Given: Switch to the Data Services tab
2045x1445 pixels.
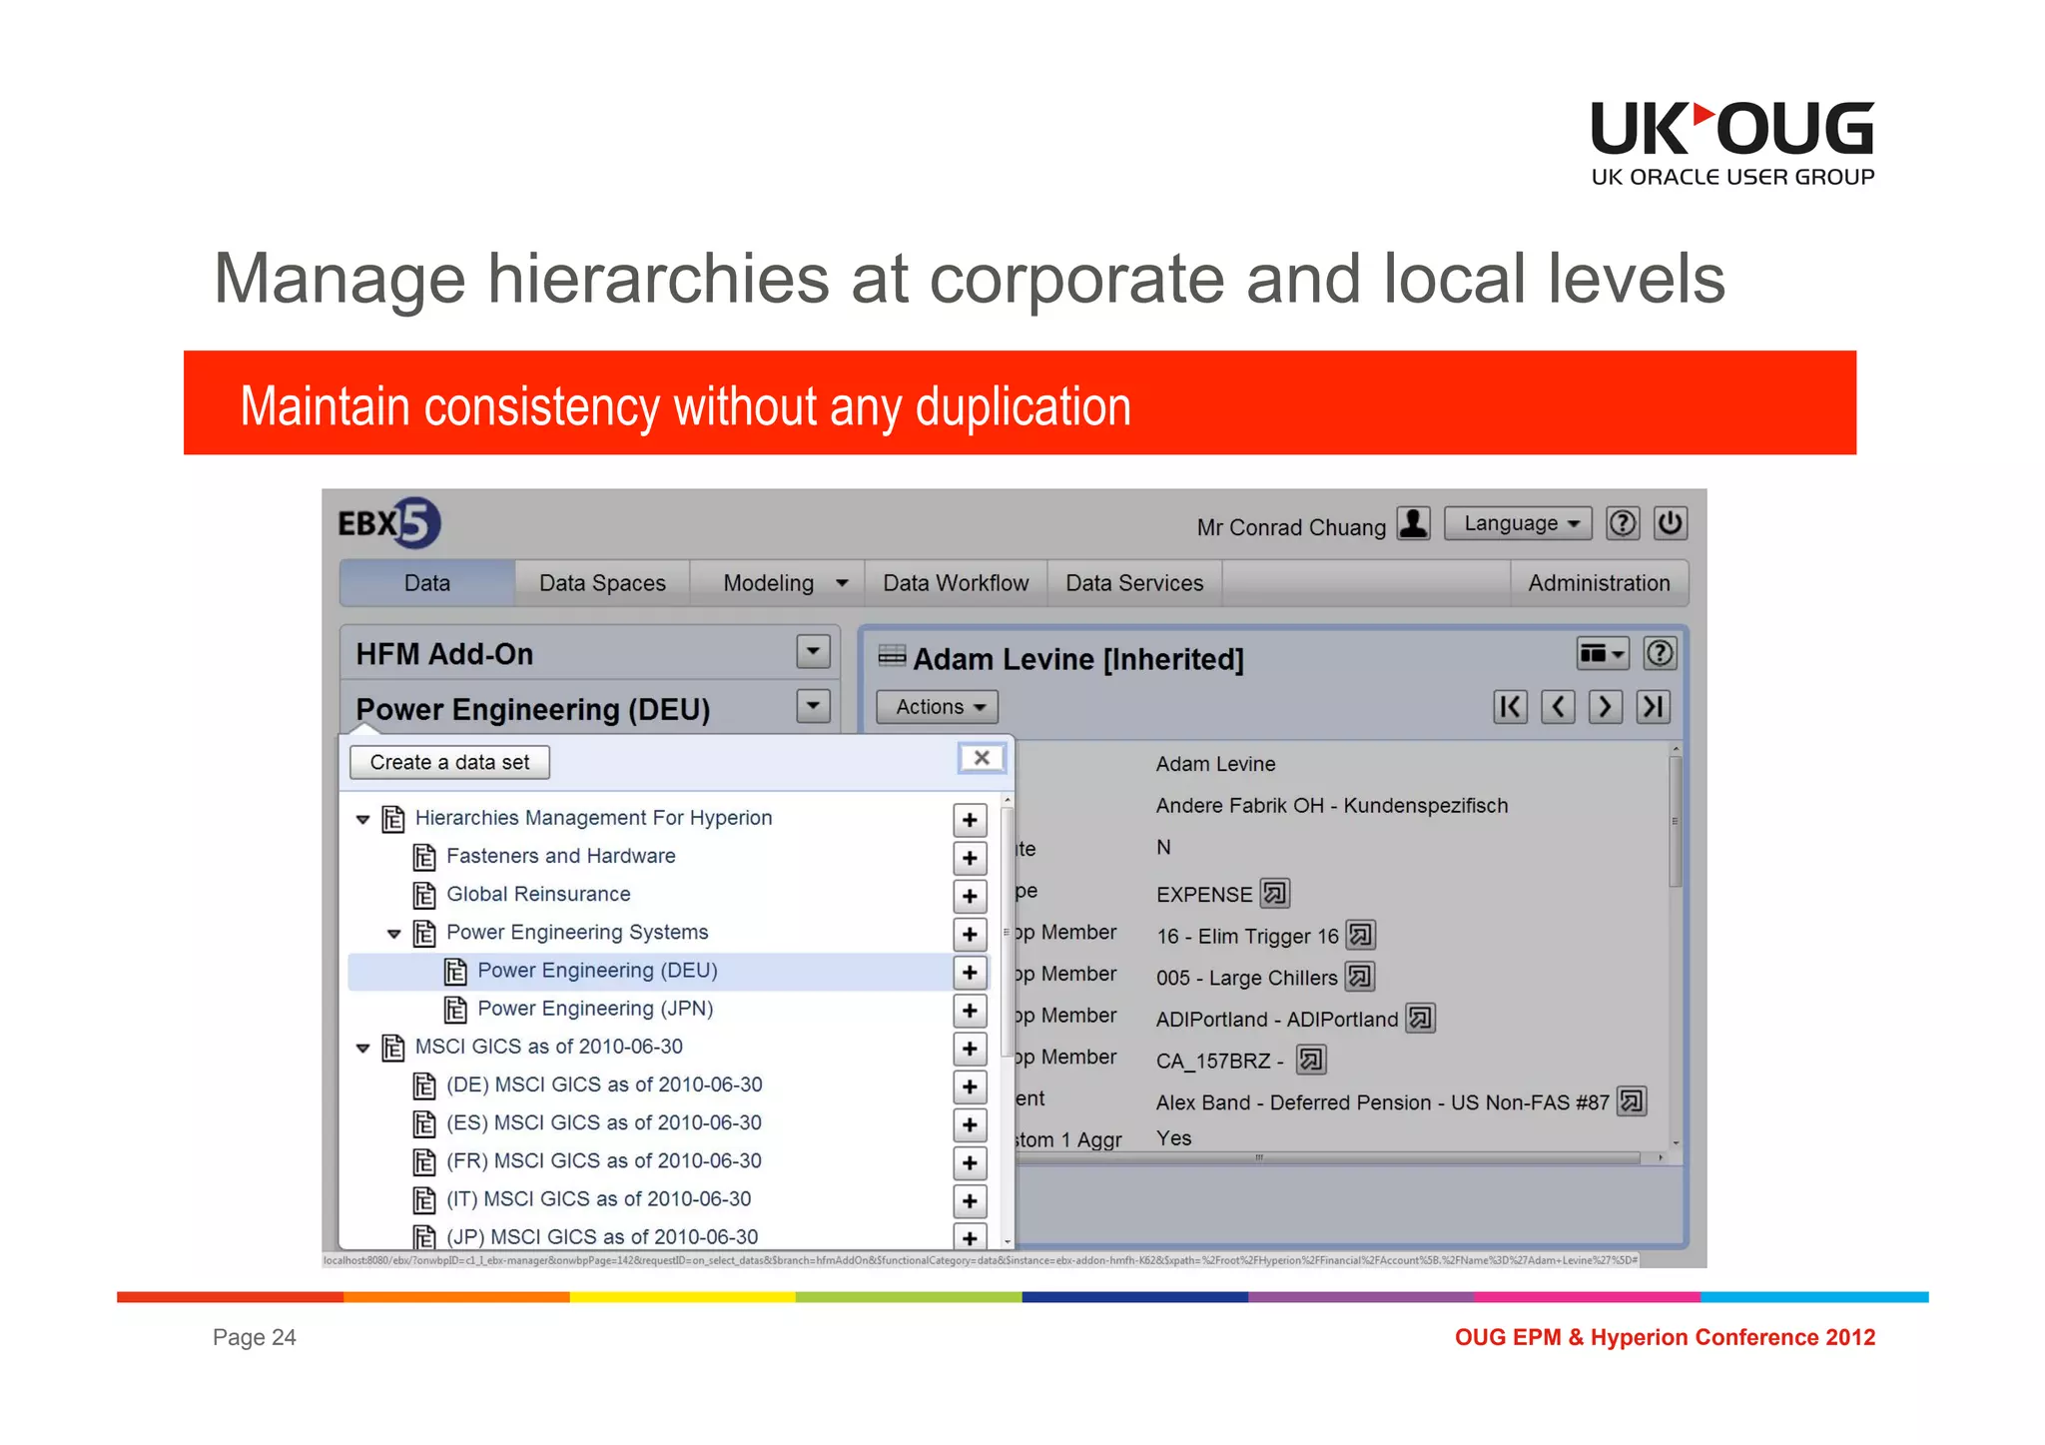Looking at the screenshot, I should pos(1134,583).
